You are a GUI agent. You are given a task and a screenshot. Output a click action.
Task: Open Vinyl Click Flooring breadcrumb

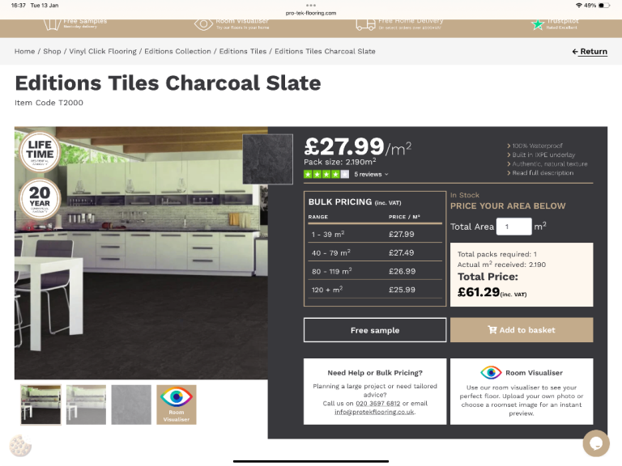(103, 51)
